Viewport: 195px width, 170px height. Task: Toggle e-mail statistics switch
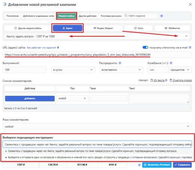click(146, 47)
